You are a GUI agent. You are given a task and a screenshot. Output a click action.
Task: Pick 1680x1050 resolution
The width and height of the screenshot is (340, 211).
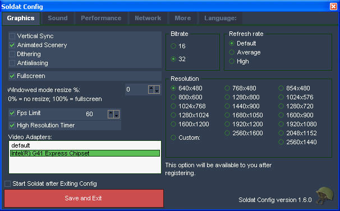[x=227, y=115]
